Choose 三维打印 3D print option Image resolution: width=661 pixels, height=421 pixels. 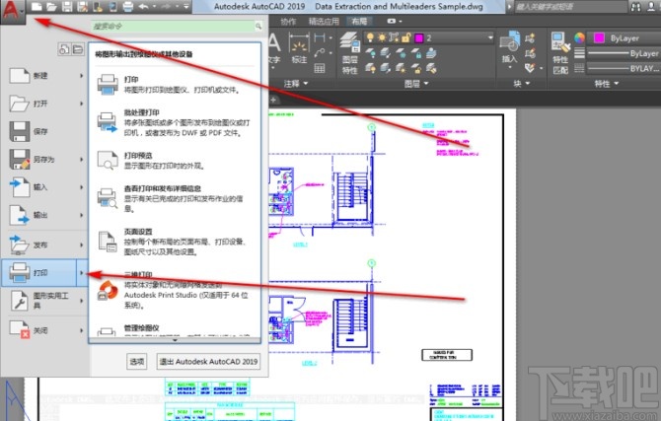[174, 290]
